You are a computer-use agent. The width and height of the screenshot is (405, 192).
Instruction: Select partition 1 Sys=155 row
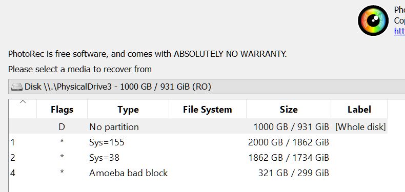[x=198, y=142]
